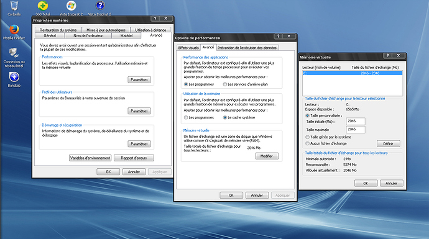Image resolution: width=429 pixels, height=239 pixels.
Task: Click Modifier button for Mémoire virtuelle
Action: click(x=267, y=156)
